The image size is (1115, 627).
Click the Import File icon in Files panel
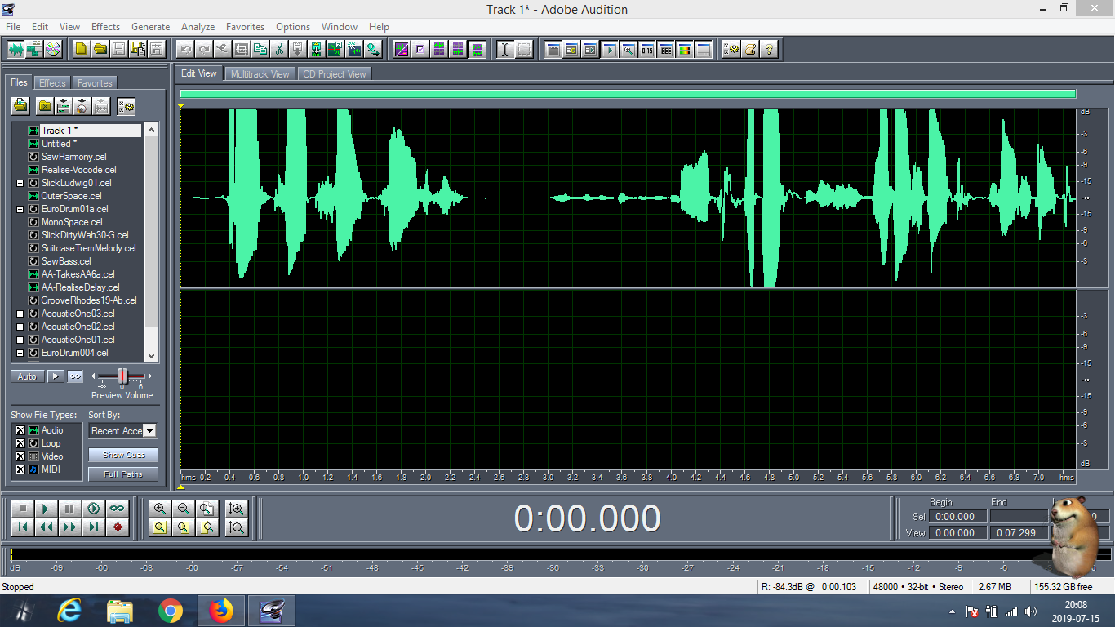[x=20, y=105]
